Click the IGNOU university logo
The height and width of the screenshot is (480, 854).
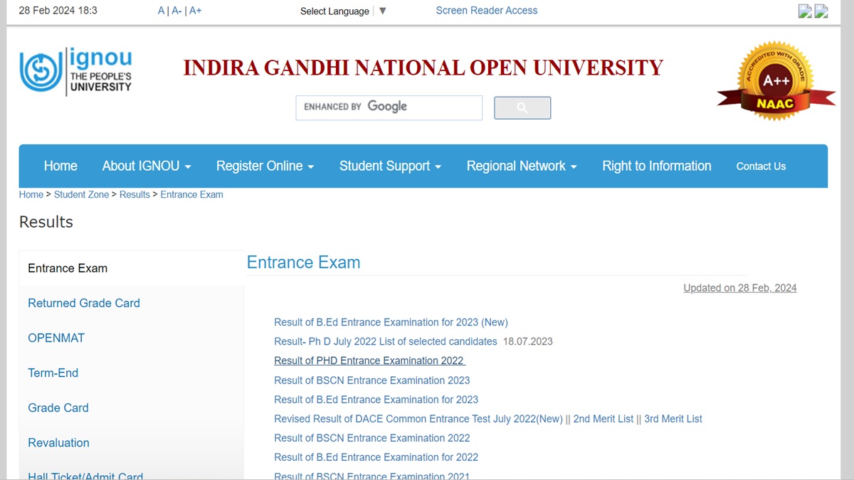pyautogui.click(x=75, y=70)
